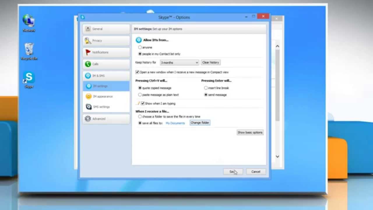Image resolution: width=373 pixels, height=210 pixels.
Task: Open the My Documents folder link
Action: point(175,123)
